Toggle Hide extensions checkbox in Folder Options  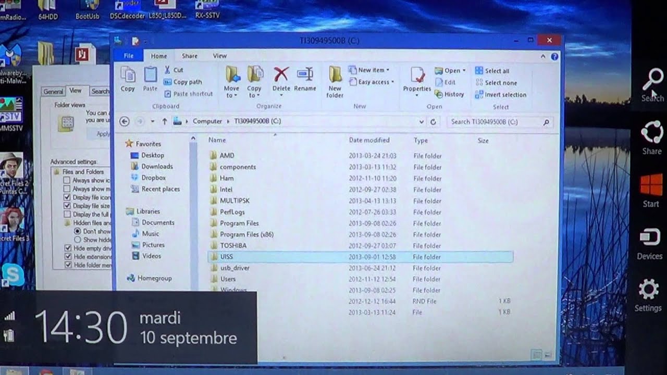click(67, 257)
